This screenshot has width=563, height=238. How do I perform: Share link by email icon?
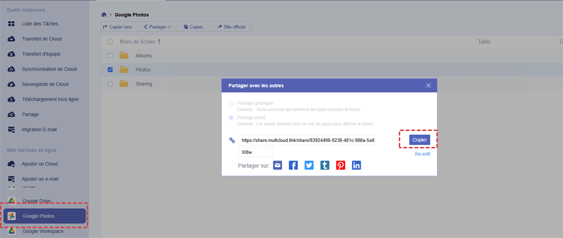pos(278,165)
